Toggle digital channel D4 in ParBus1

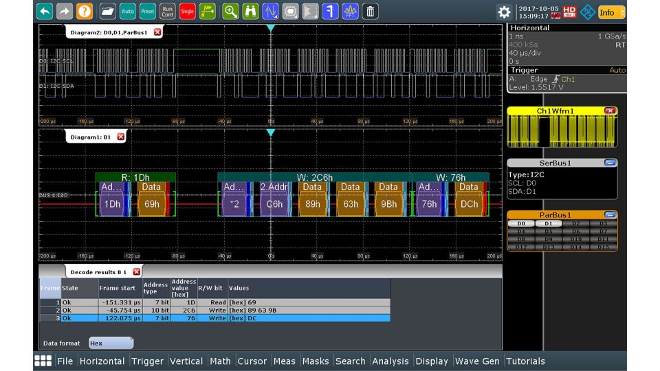(521, 232)
